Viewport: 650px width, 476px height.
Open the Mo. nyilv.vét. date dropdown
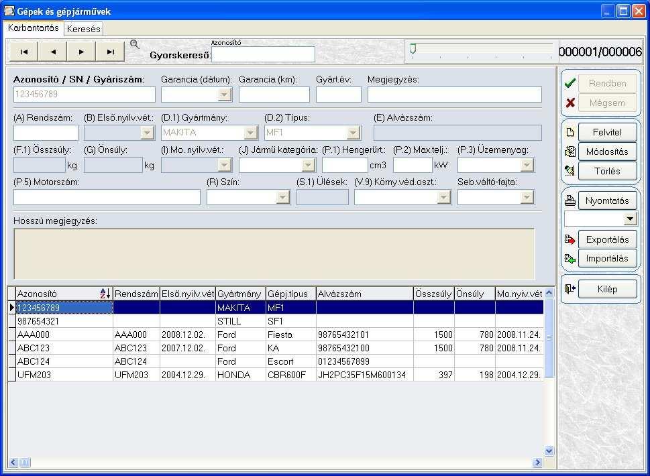click(224, 165)
